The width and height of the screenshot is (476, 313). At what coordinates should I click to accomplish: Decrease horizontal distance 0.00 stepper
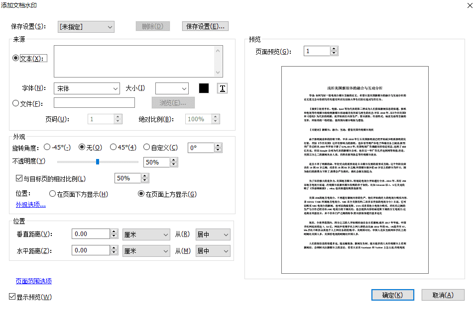click(114, 253)
